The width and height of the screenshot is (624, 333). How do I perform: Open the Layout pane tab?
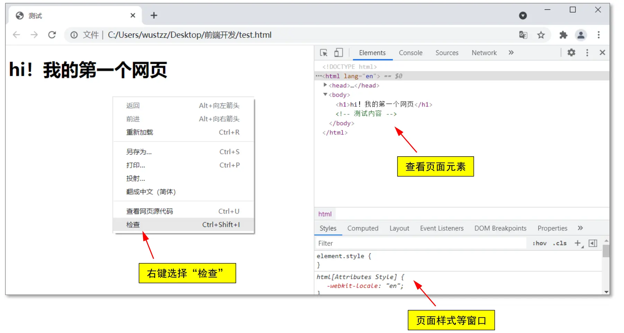399,228
